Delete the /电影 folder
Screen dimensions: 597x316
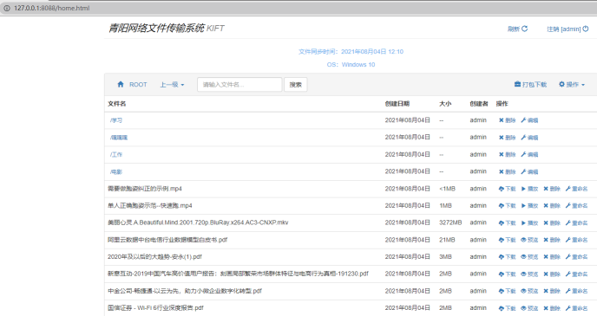507,171
